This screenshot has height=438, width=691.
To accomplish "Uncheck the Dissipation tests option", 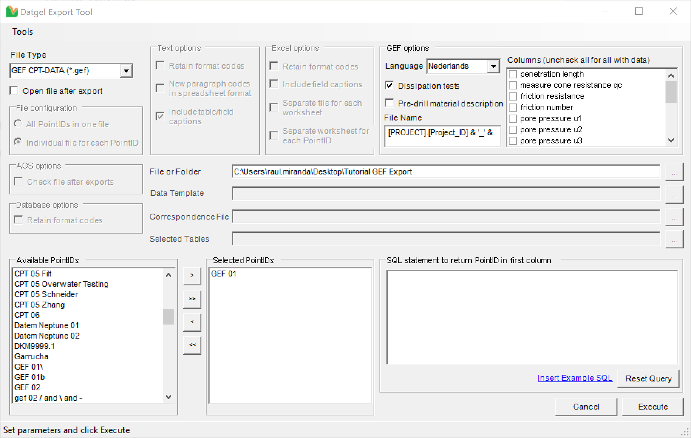I will [x=389, y=86].
